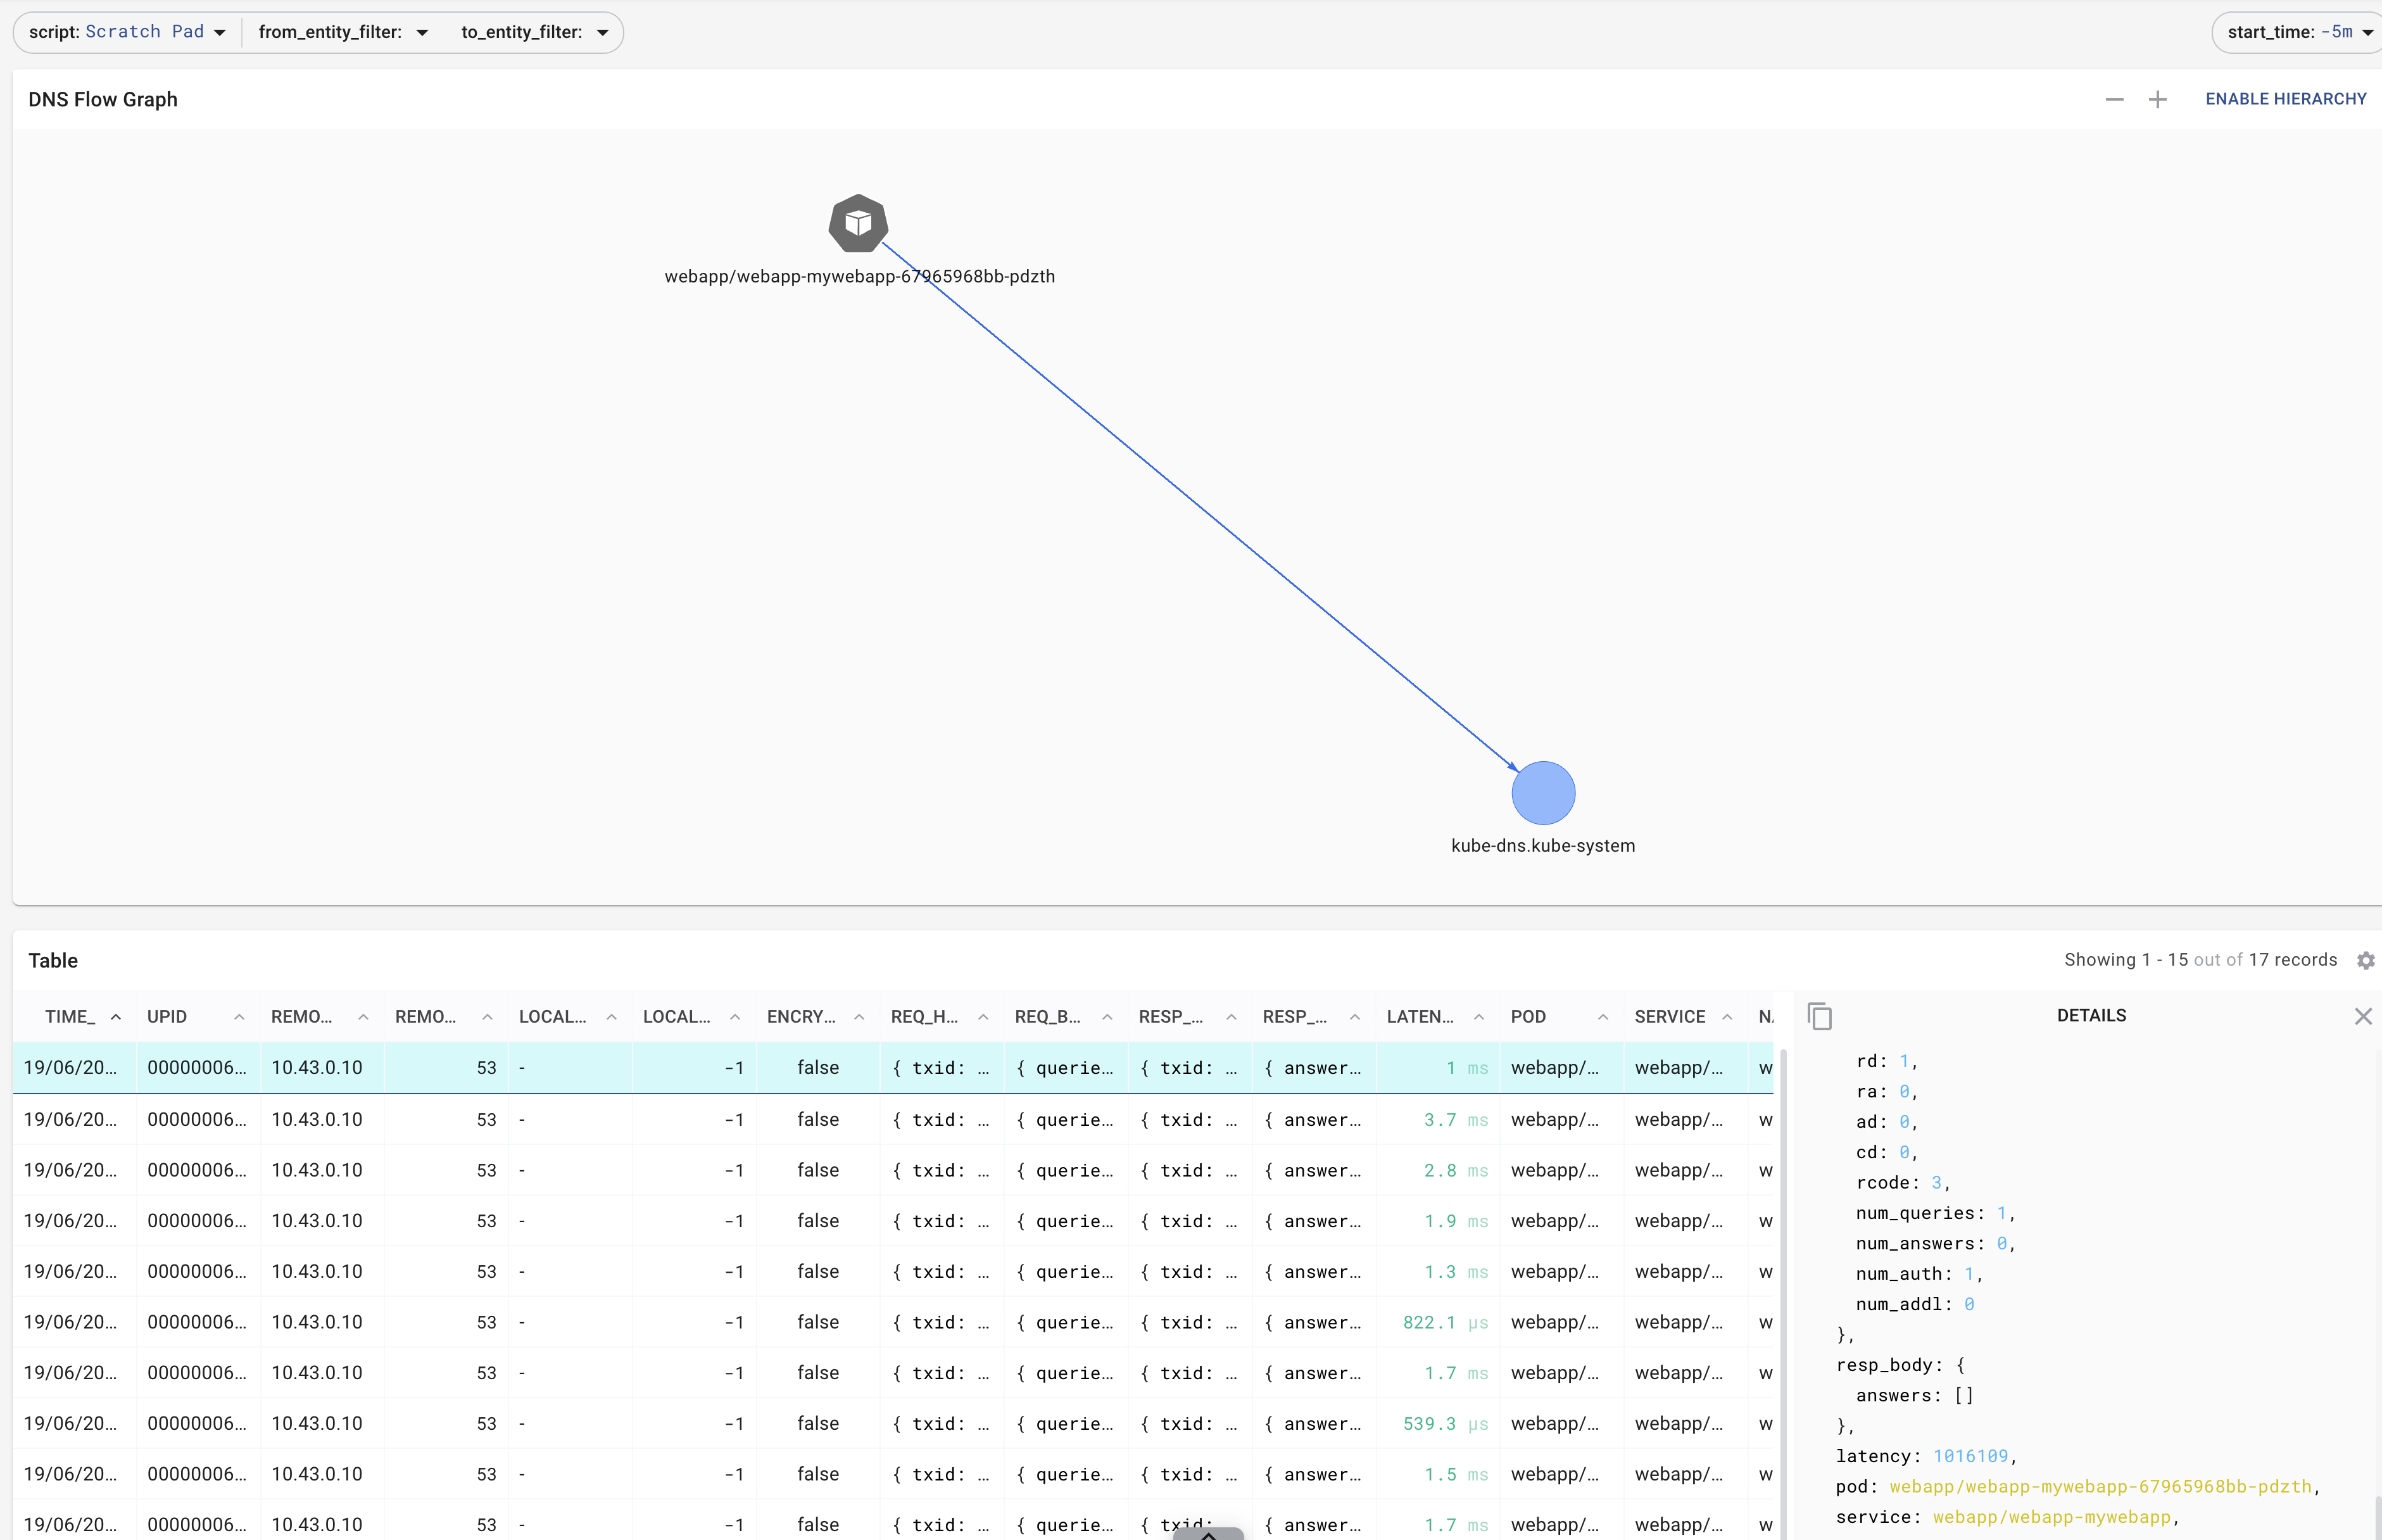The width and height of the screenshot is (2382, 1540).
Task: Click the rcode: 3 detail line
Action: click(1902, 1183)
